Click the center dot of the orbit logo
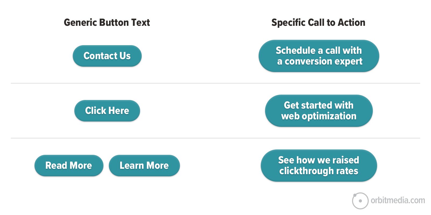This screenshot has width=431, height=215. (x=360, y=201)
